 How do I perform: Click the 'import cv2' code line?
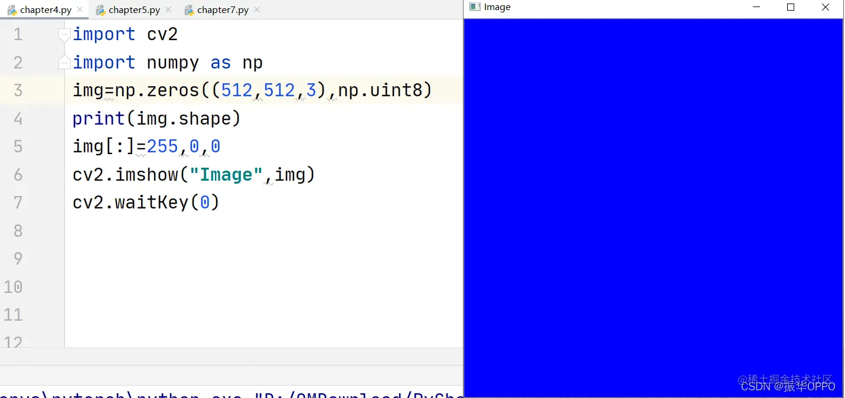[125, 34]
